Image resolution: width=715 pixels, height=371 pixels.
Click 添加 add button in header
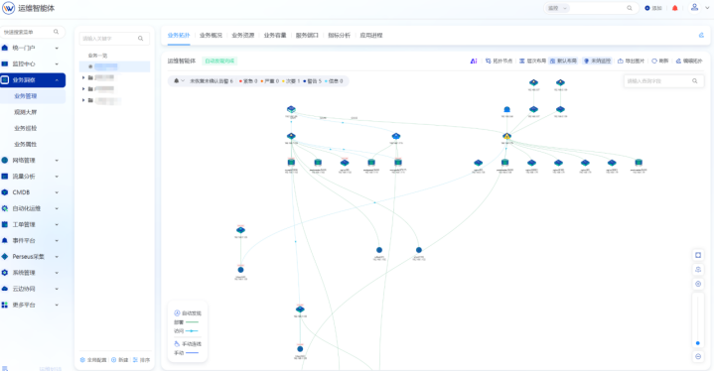(x=653, y=8)
